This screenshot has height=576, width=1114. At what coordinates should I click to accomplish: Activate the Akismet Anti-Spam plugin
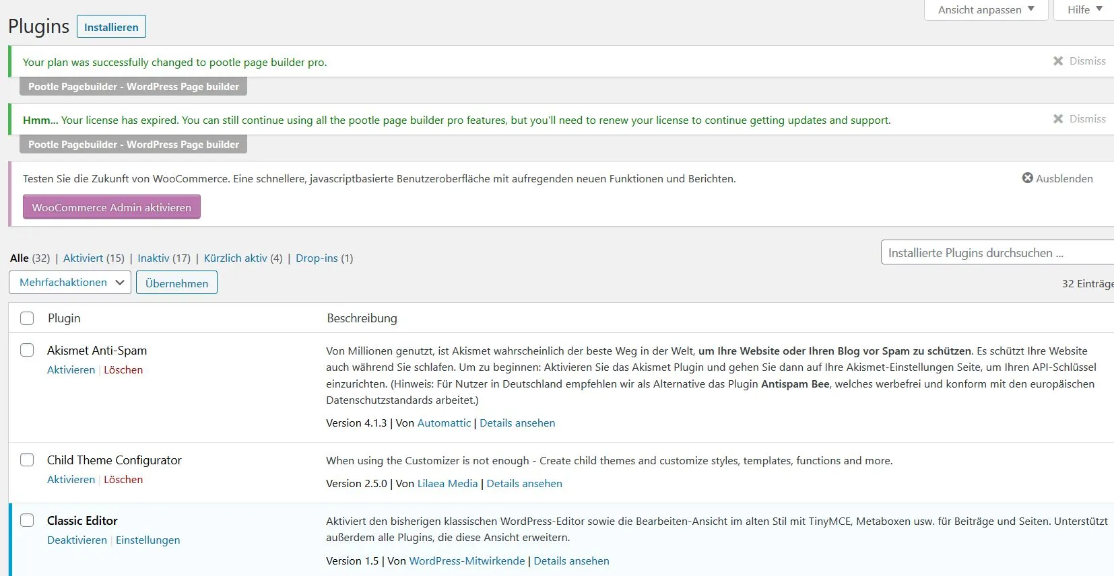[71, 370]
